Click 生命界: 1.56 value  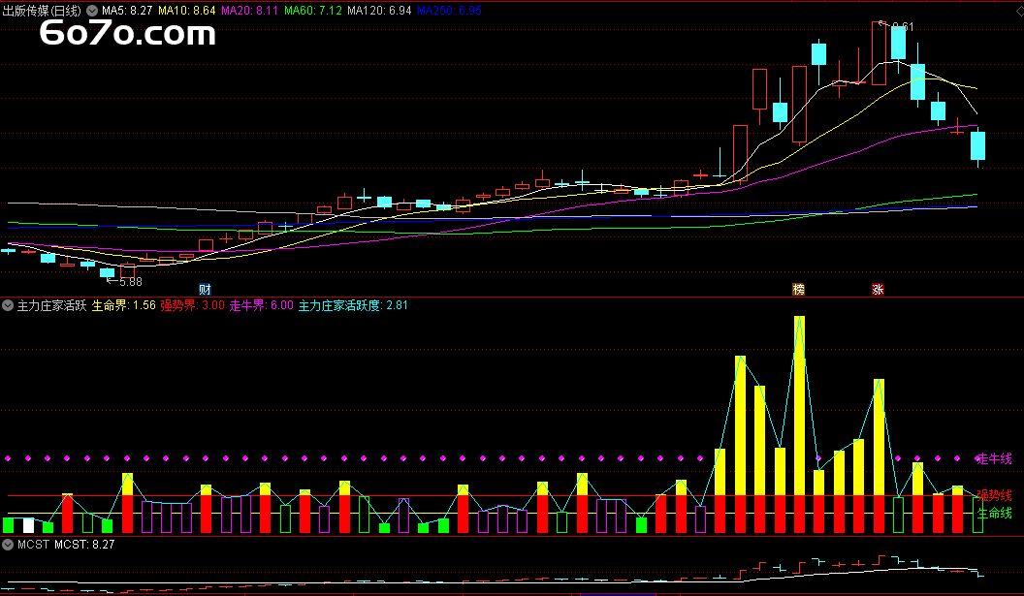coord(123,305)
